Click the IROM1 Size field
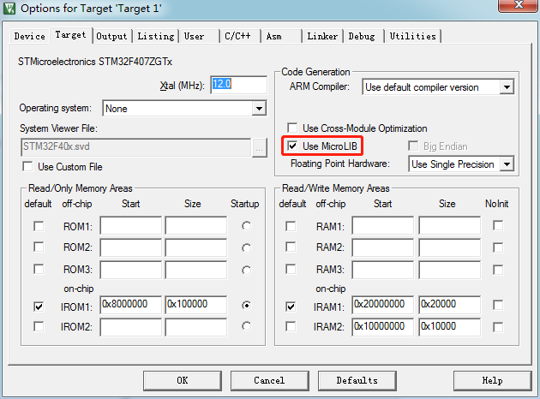Image resolution: width=540 pixels, height=399 pixels. 196,305
